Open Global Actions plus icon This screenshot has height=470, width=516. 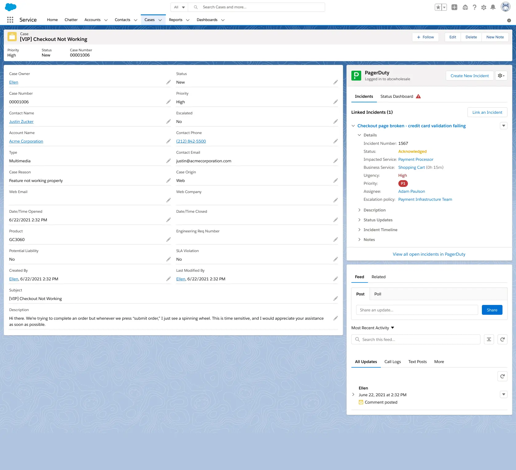[x=454, y=7]
